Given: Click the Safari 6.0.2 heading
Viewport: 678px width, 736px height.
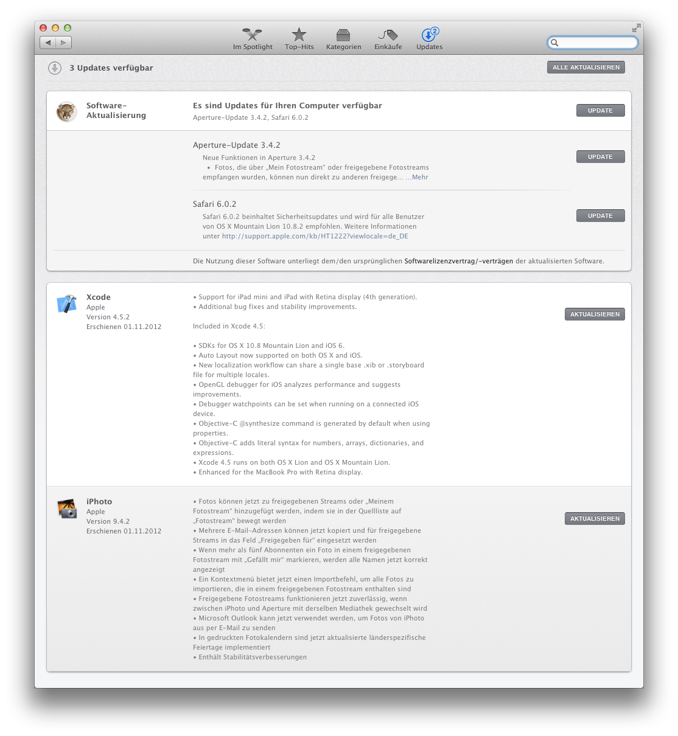Looking at the screenshot, I should [215, 204].
